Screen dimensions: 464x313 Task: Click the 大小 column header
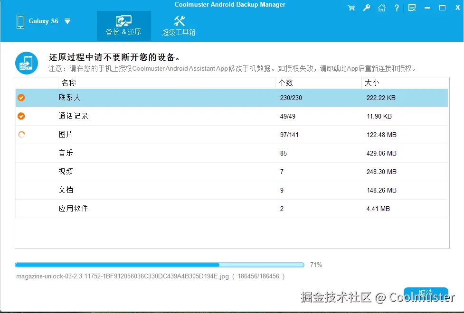click(405, 83)
